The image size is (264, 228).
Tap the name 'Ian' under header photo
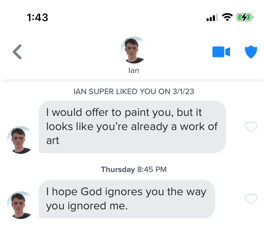(x=134, y=70)
